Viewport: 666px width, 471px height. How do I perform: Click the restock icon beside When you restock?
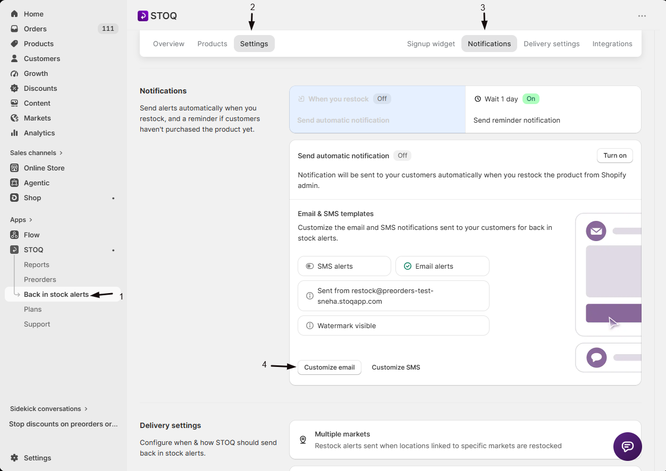click(301, 99)
